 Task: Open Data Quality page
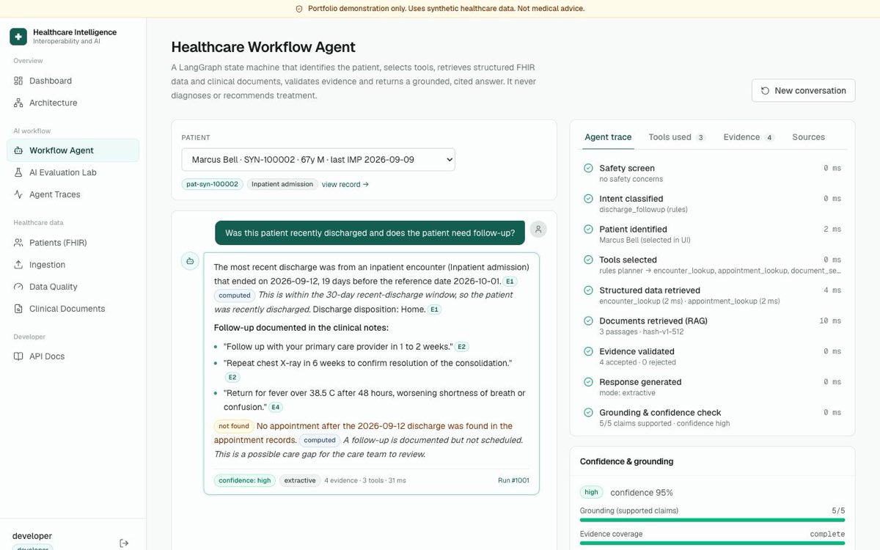tap(73, 287)
